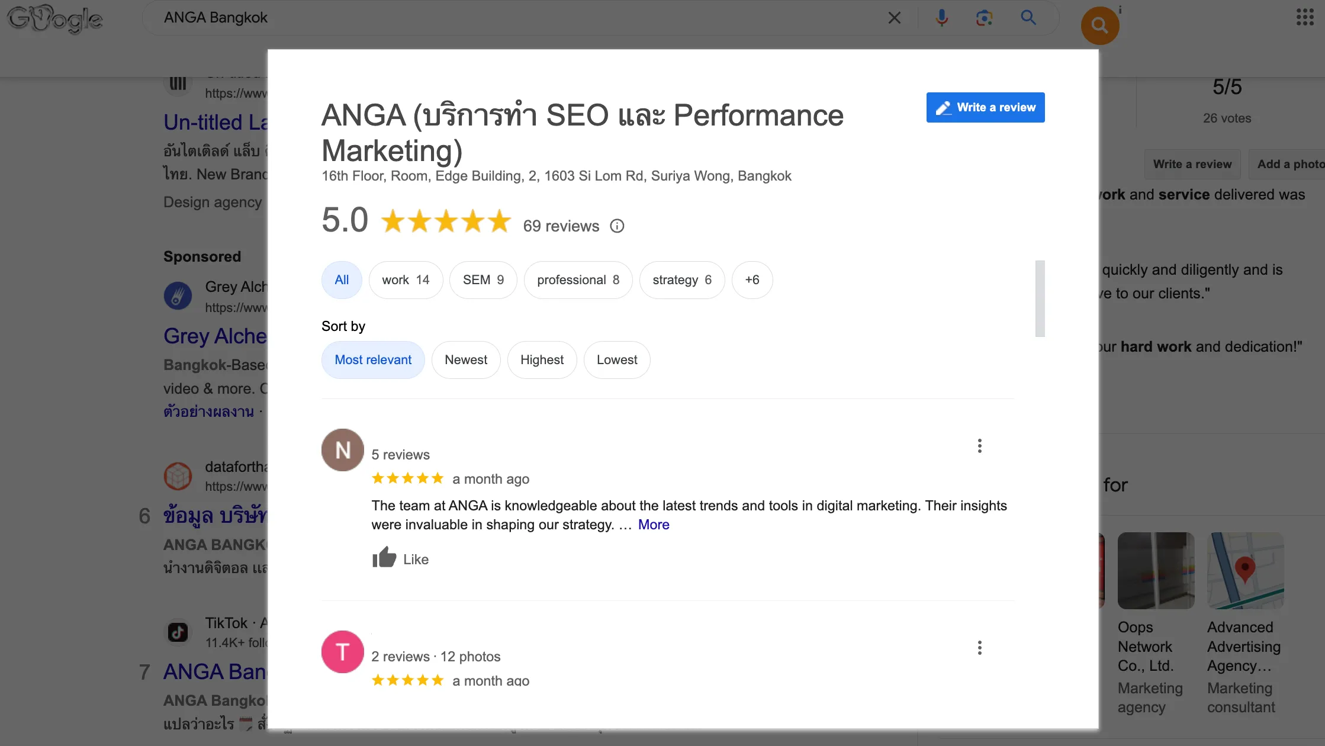The width and height of the screenshot is (1325, 746).
Task: Click reviewer T avatar
Action: pos(342,652)
